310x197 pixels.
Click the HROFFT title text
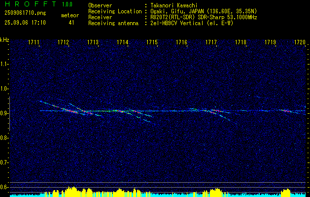pos(30,4)
